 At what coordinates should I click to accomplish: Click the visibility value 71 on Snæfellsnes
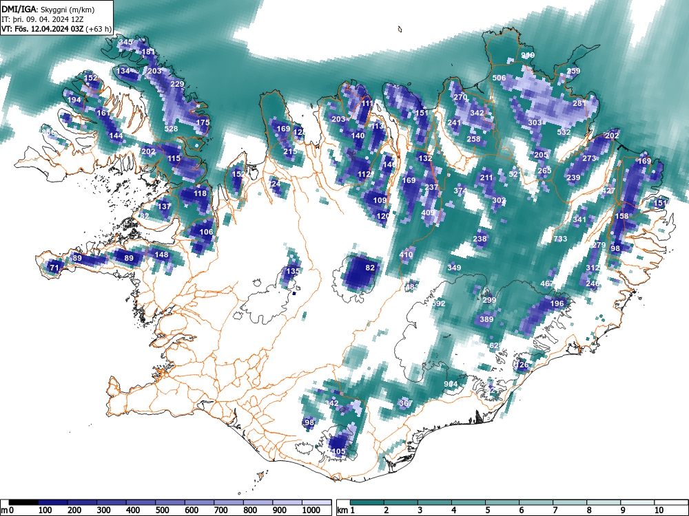[x=54, y=268]
